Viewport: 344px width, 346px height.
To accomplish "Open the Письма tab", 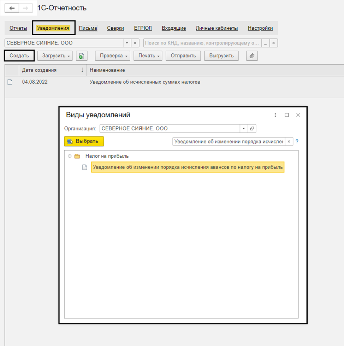I will 88,28.
